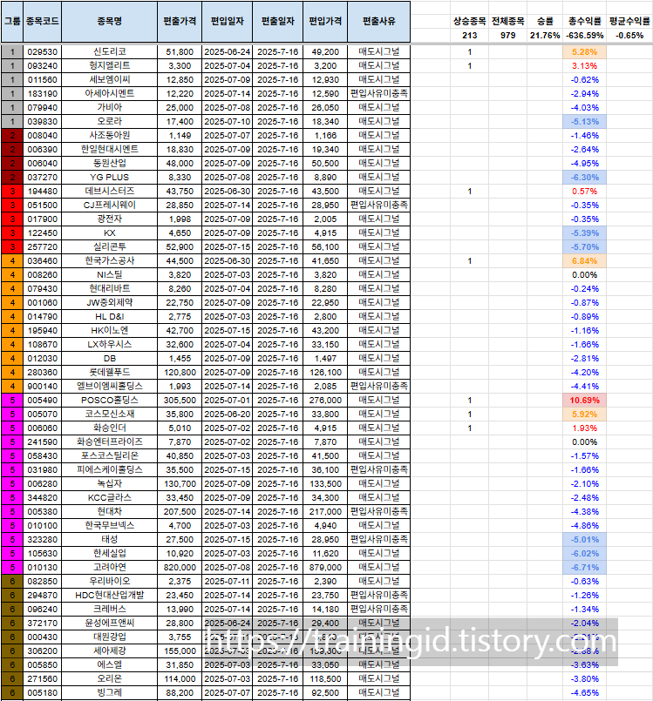The image size is (653, 701).
Task: Select the orange group 4 cell for NI스틸
Action: (12, 275)
